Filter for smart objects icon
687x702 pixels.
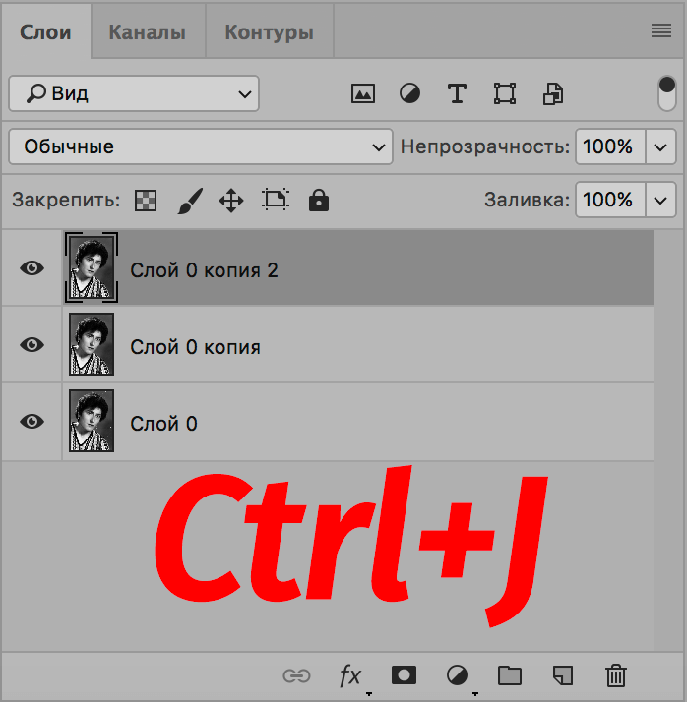(x=553, y=93)
